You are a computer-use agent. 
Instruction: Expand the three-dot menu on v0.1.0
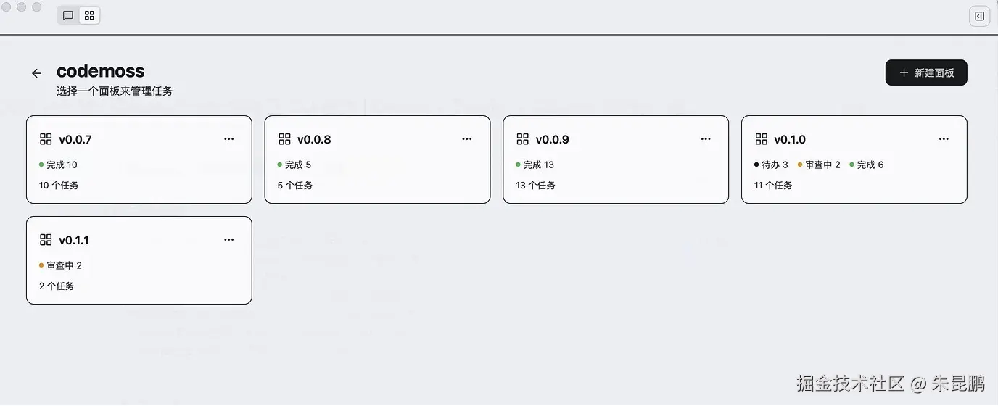944,139
